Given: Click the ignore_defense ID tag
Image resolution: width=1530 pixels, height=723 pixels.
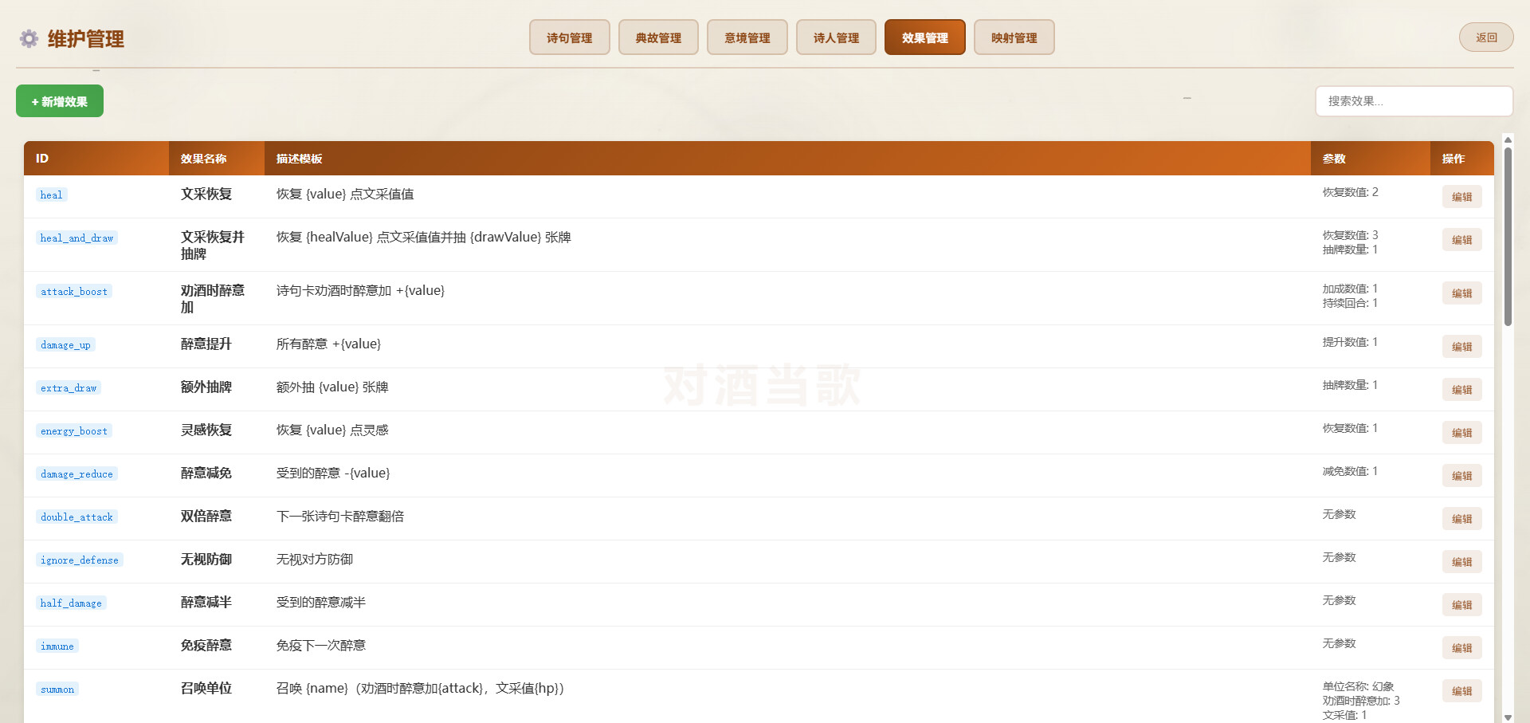Looking at the screenshot, I should (x=79, y=560).
